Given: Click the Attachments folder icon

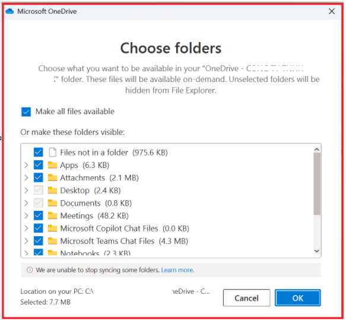Looking at the screenshot, I should point(52,178).
